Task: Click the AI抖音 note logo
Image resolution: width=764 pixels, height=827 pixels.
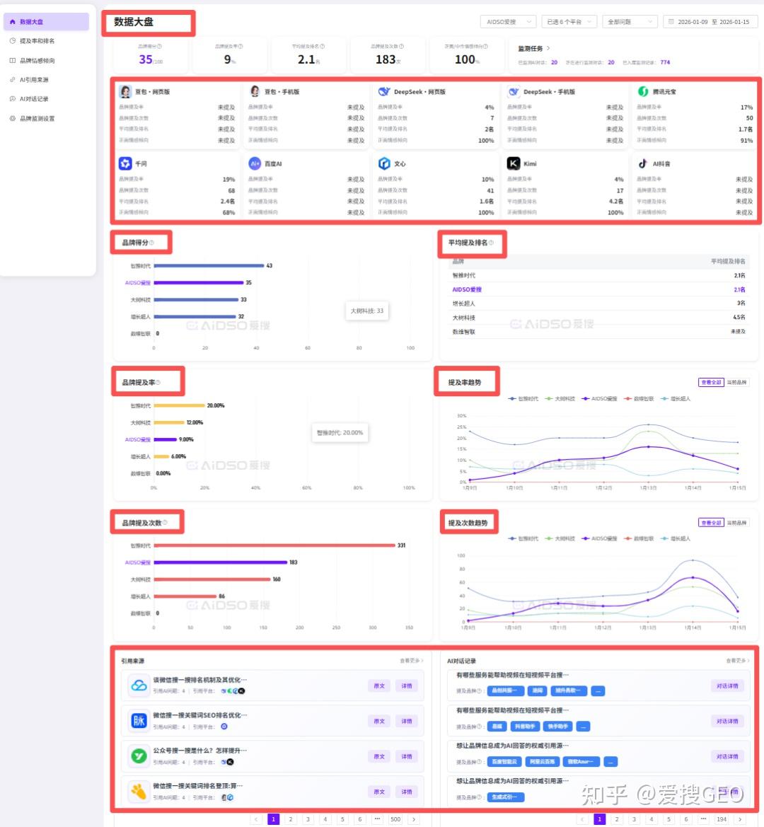Action: [x=643, y=163]
